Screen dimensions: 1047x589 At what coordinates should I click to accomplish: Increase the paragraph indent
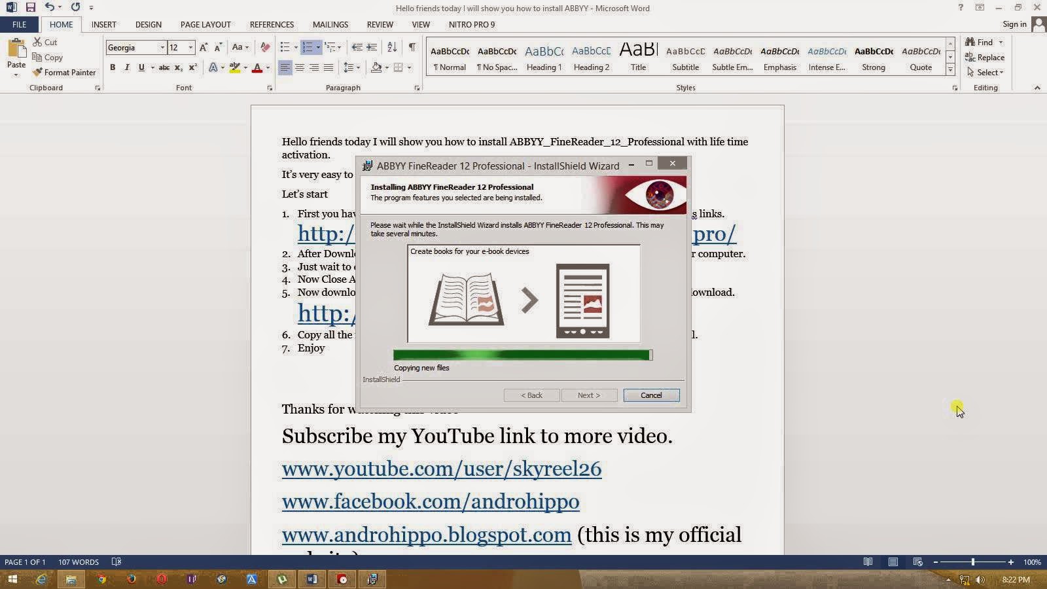point(372,47)
